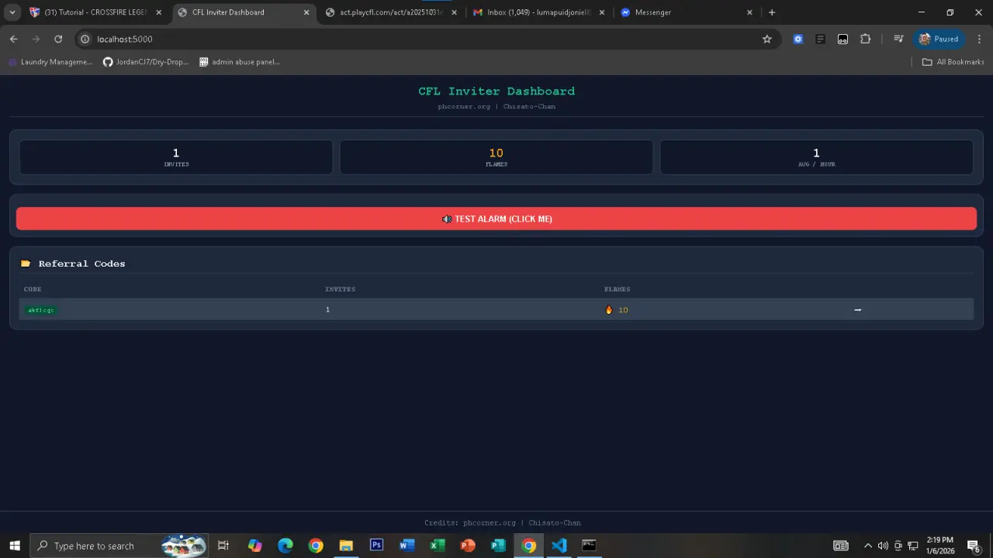Click the dark notes extension icon in toolbar
993x558 pixels.
tap(820, 39)
